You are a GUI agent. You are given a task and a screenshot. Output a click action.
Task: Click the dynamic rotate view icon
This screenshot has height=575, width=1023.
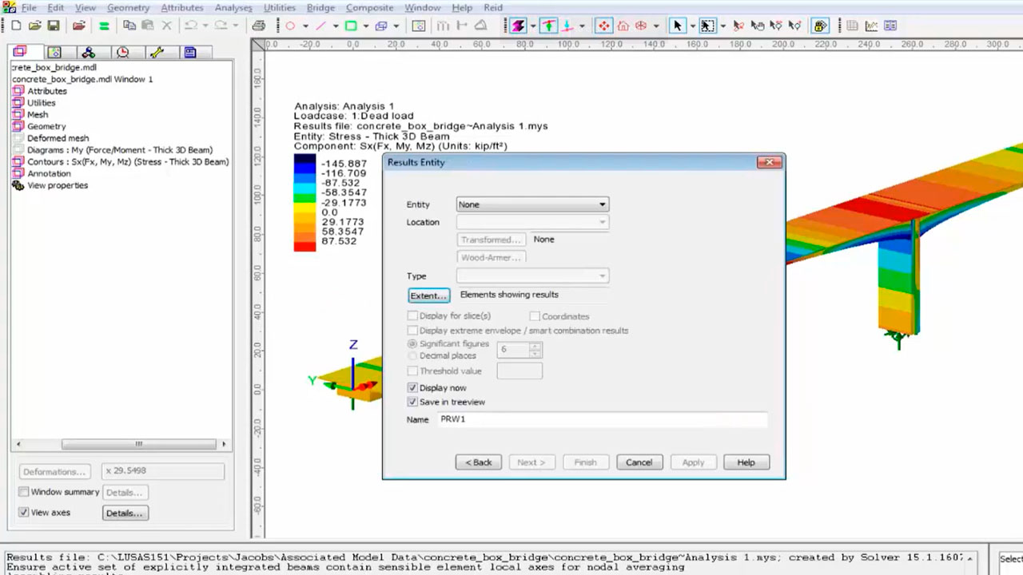(639, 26)
